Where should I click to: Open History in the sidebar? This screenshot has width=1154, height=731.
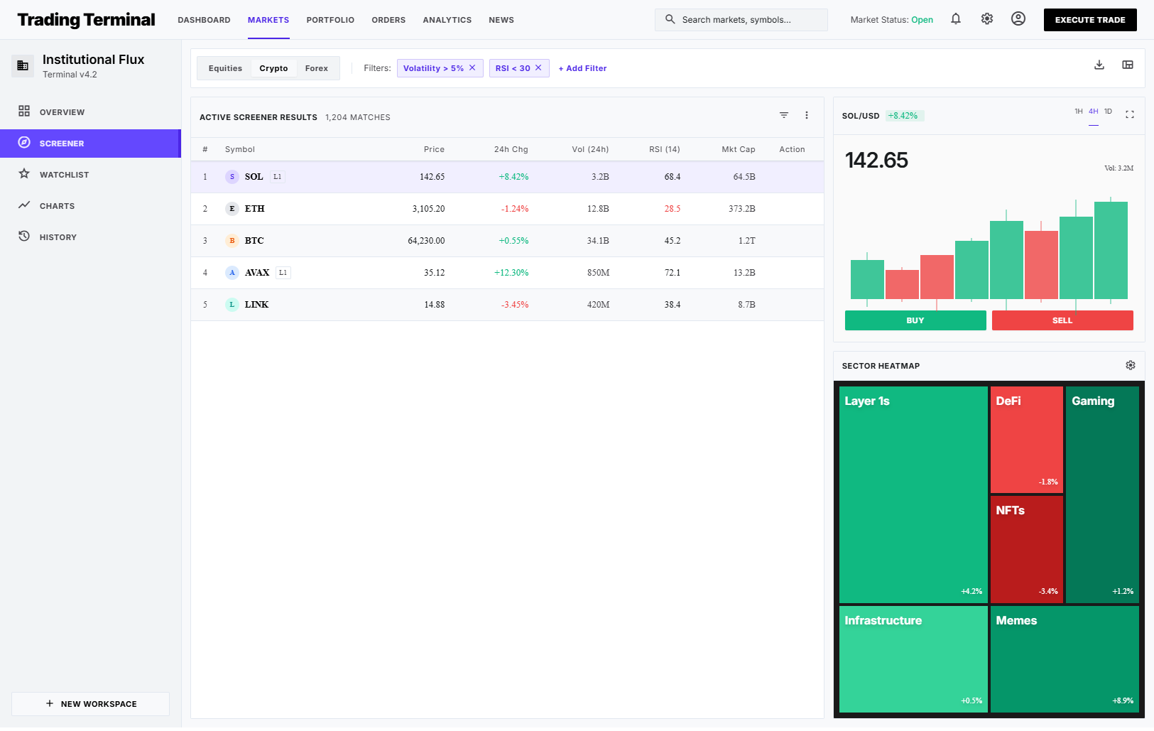coord(90,237)
